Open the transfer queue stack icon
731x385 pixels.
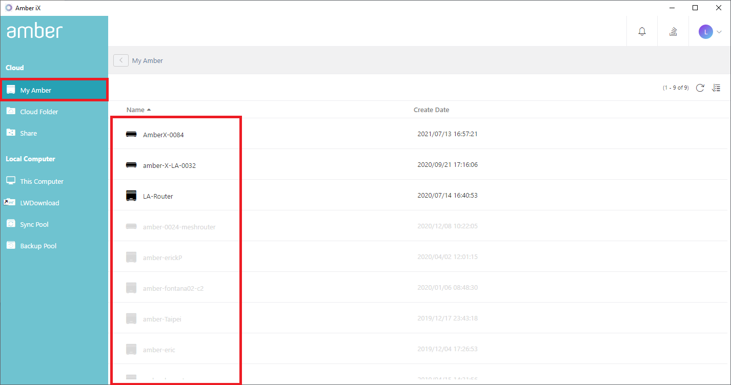pos(673,31)
